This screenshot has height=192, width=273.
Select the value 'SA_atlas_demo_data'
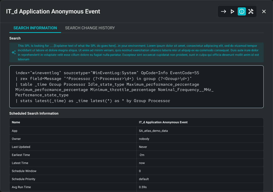153,131
